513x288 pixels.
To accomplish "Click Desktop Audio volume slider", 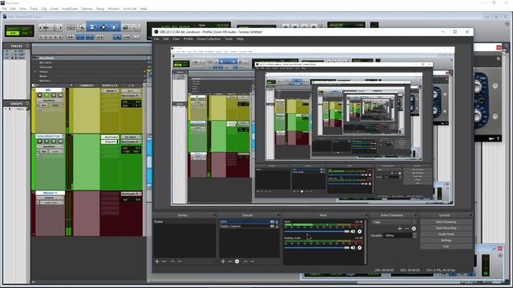I will pyautogui.click(x=317, y=248).
